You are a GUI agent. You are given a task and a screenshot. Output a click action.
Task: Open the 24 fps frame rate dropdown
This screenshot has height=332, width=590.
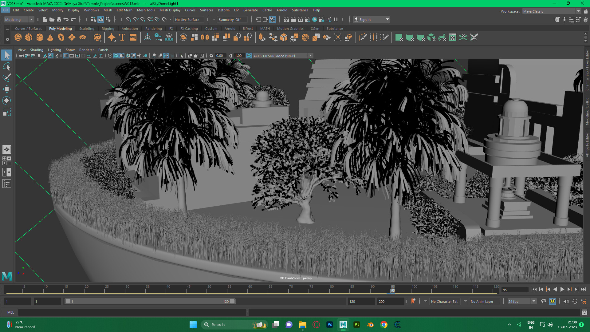point(522,301)
